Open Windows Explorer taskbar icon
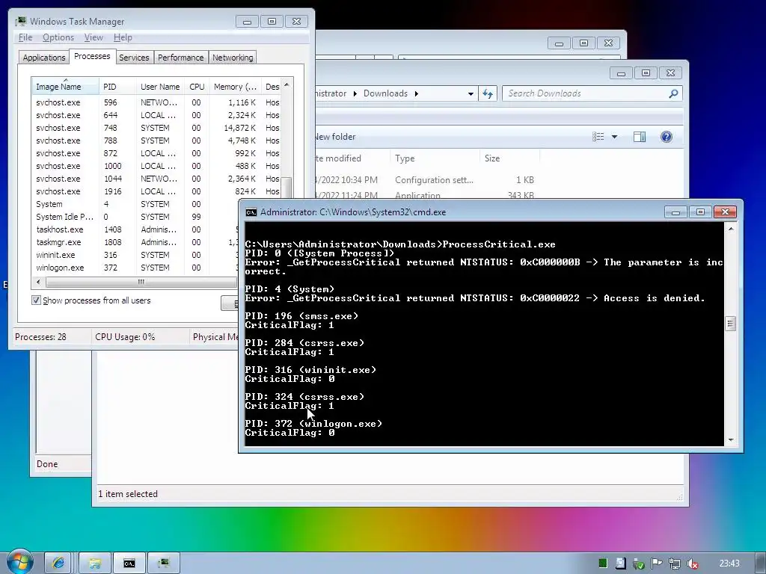Viewport: 766px width, 574px height. (95, 564)
